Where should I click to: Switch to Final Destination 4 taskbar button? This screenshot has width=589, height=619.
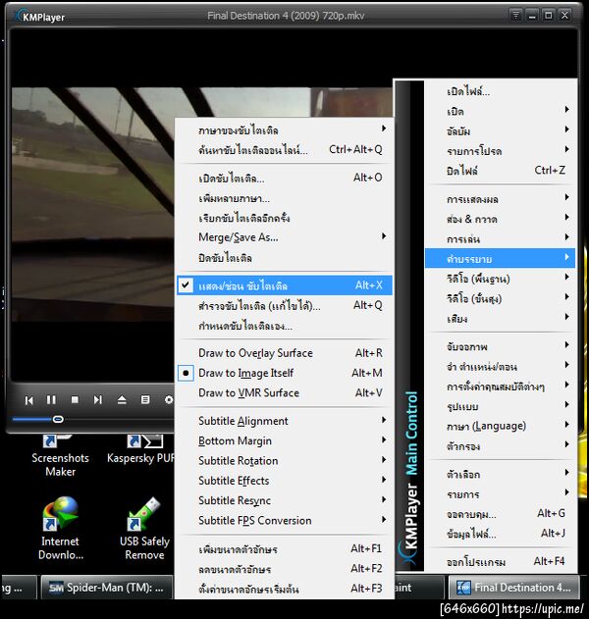tap(514, 588)
